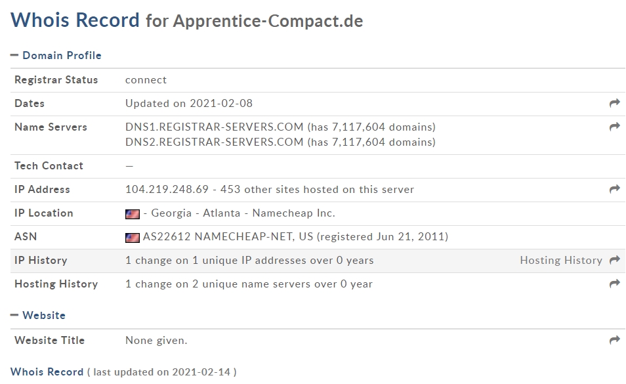Click the Apprentice-Compact.de page heading
The image size is (626, 384).
pyautogui.click(x=268, y=21)
